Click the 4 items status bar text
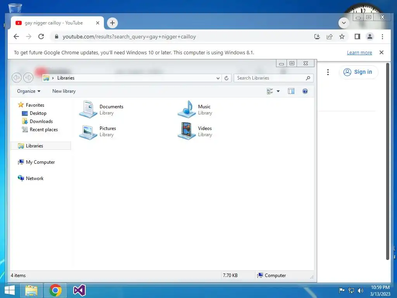 18,275
